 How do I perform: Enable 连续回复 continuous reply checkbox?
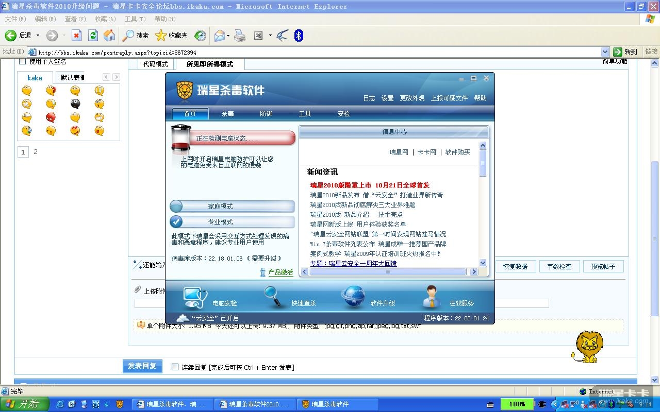pos(175,367)
